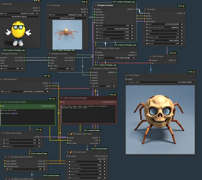Click the Skullspider input preview image
Screen dimensions: 202x180
(x=67, y=34)
